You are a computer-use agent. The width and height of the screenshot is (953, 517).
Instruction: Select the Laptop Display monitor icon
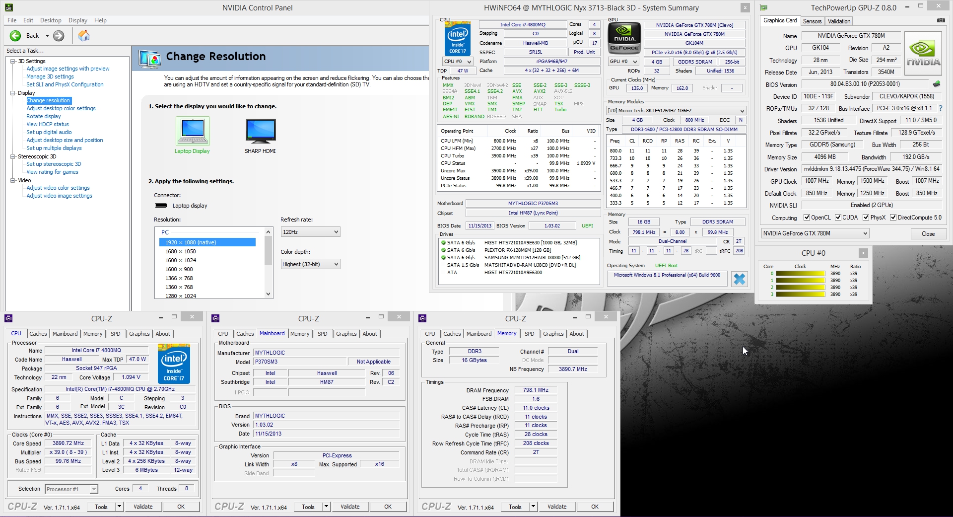coord(193,131)
